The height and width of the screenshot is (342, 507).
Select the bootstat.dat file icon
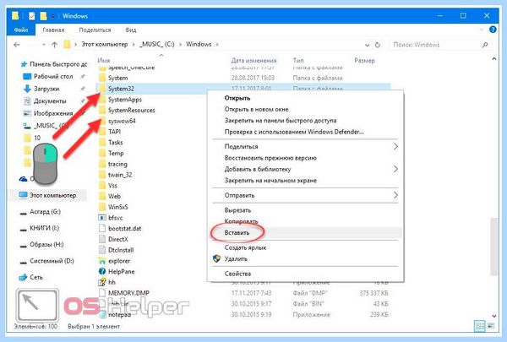[102, 229]
